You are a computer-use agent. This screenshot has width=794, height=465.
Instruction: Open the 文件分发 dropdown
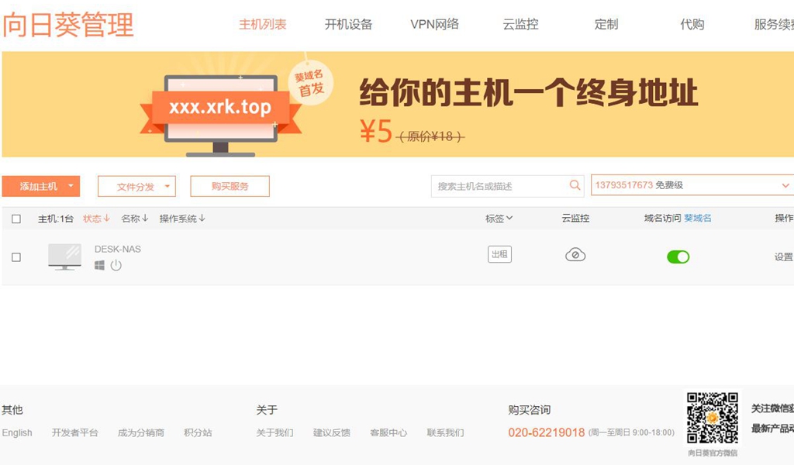pyautogui.click(x=136, y=186)
